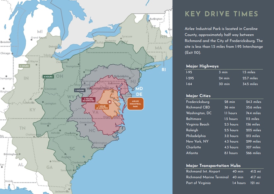Click the Key Drive Times title
This screenshot has height=194, width=274.
click(x=221, y=14)
